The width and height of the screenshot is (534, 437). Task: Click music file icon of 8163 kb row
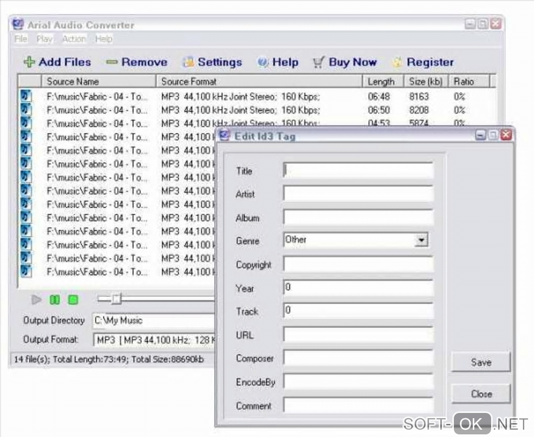coord(26,96)
